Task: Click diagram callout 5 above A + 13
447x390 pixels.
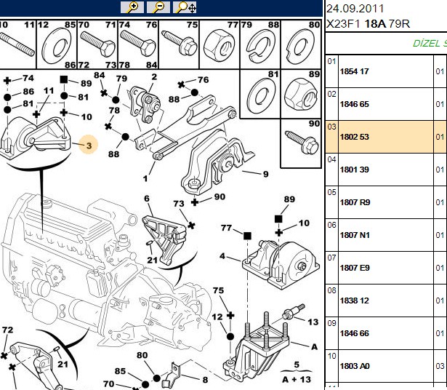Action: tap(297, 365)
